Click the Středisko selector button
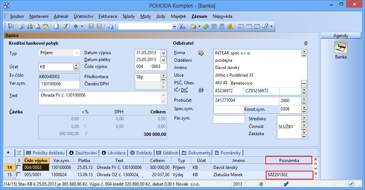Viewport: 365px width, 190px height. click(x=304, y=120)
